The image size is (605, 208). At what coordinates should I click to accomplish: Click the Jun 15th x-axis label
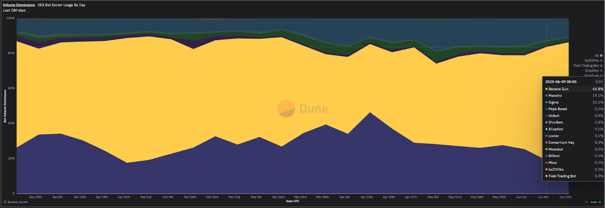(565, 197)
